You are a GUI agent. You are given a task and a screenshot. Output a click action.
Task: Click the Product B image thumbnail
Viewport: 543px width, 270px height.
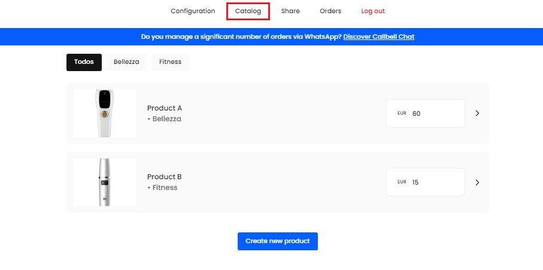[105, 182]
